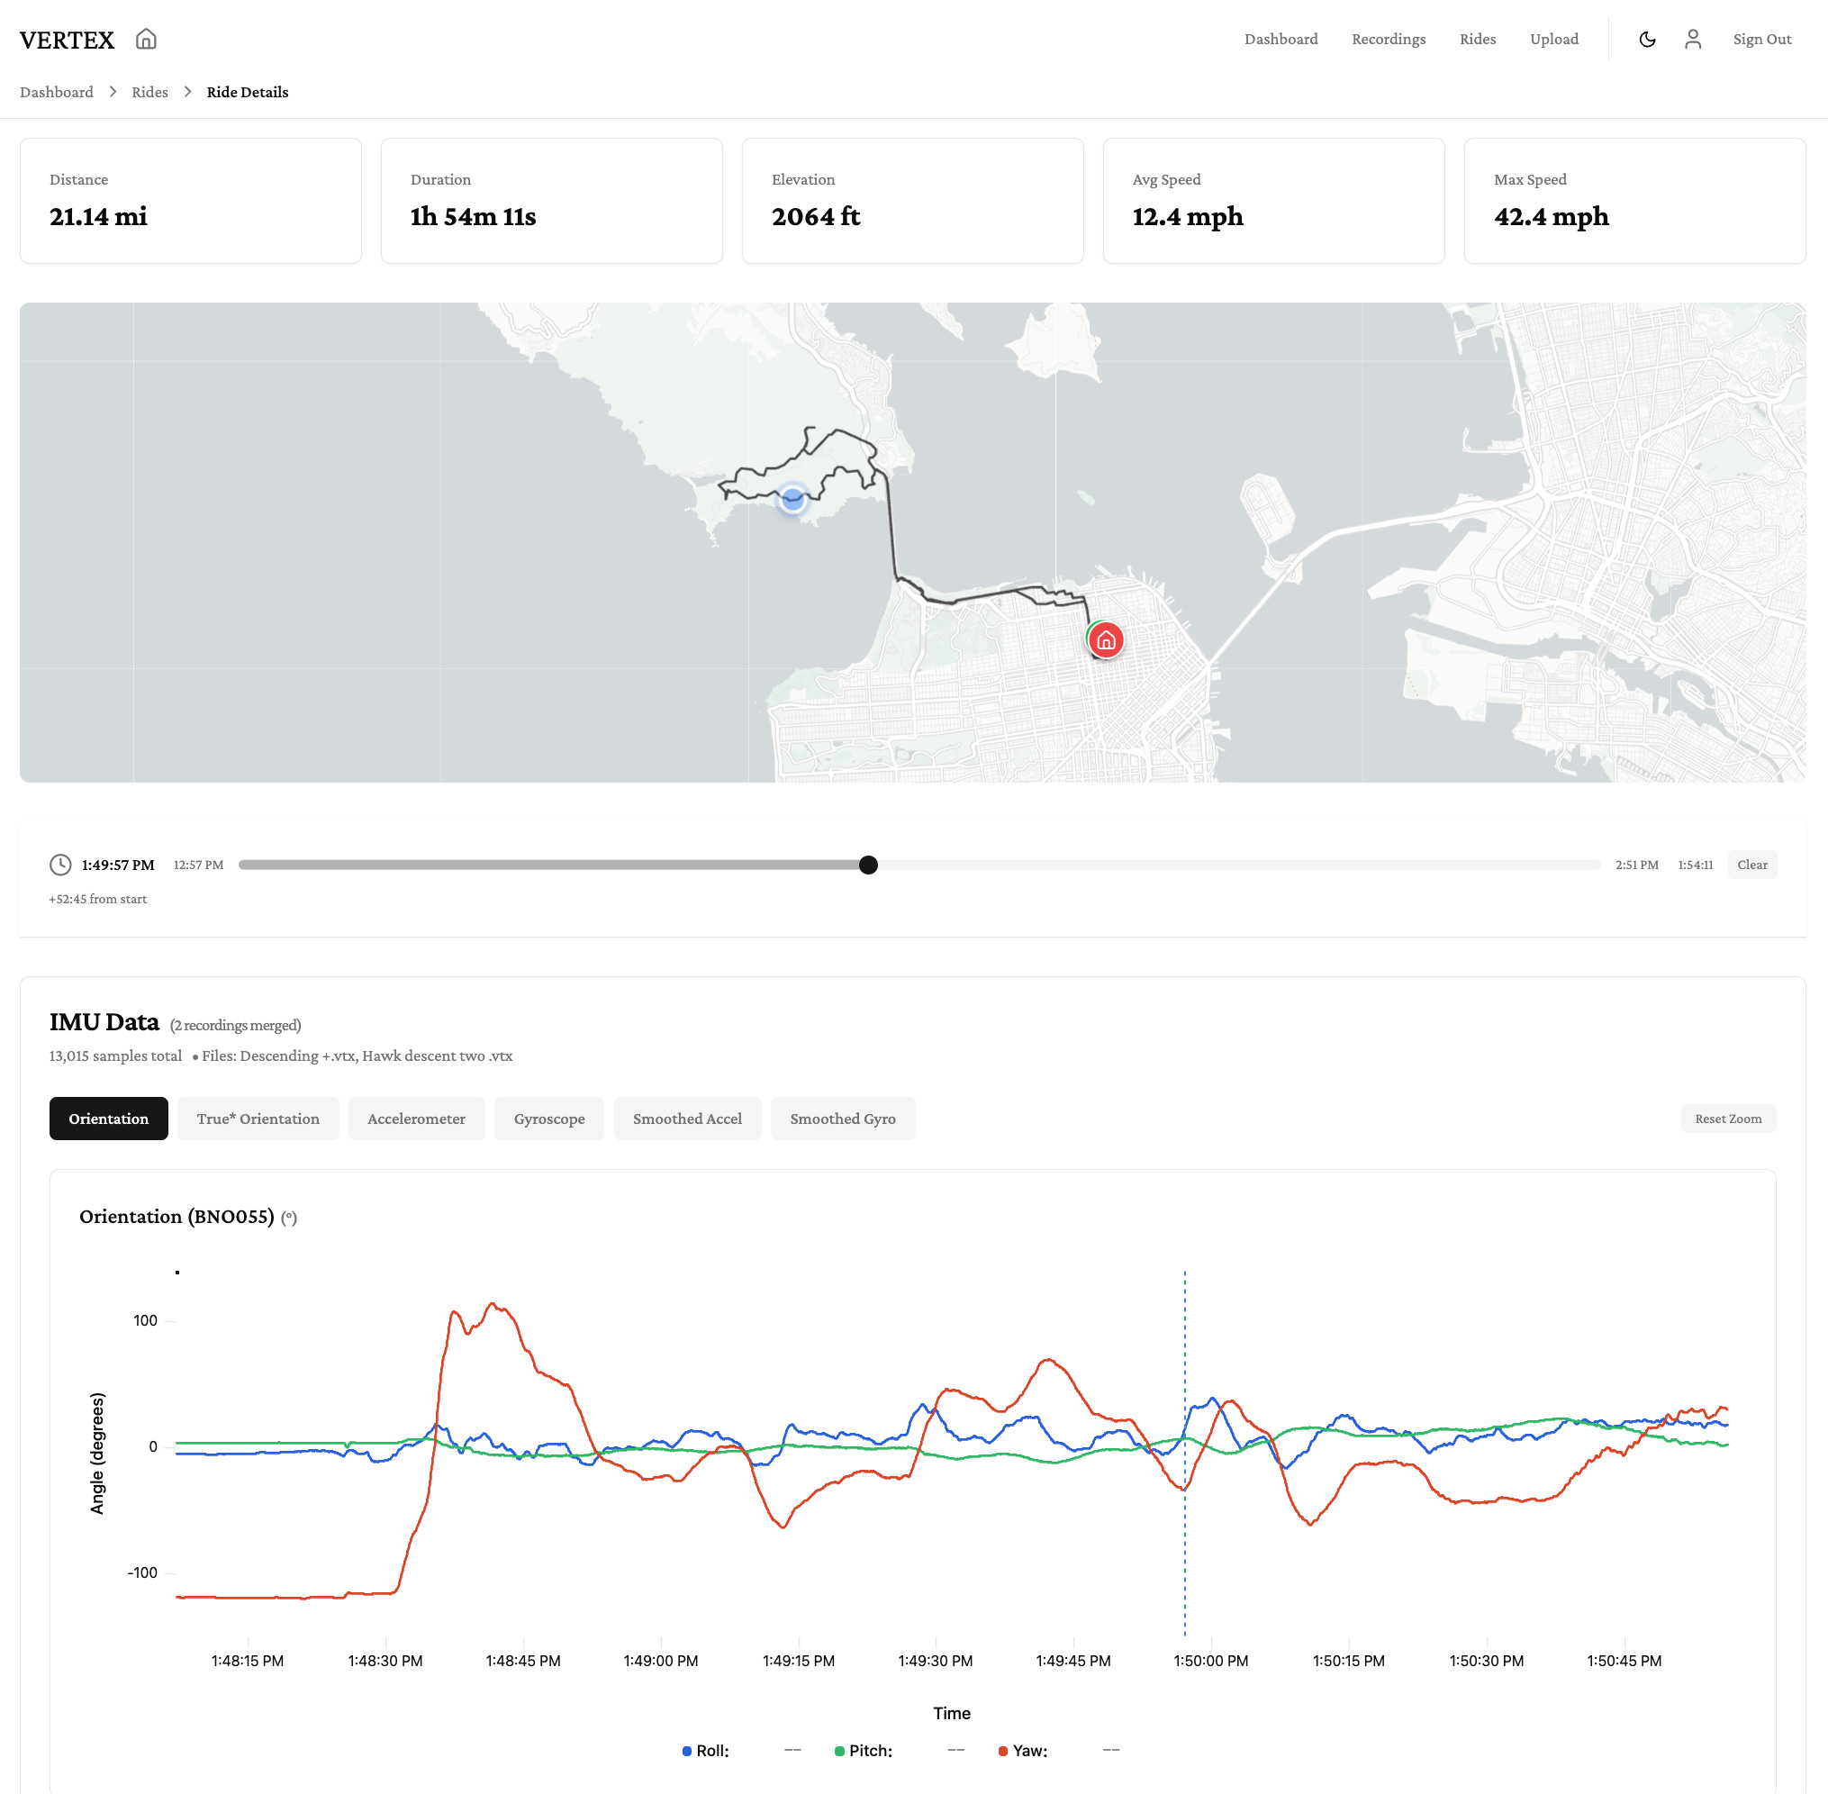Go to Upload page in navigation
This screenshot has height=1794, width=1828.
[1554, 39]
